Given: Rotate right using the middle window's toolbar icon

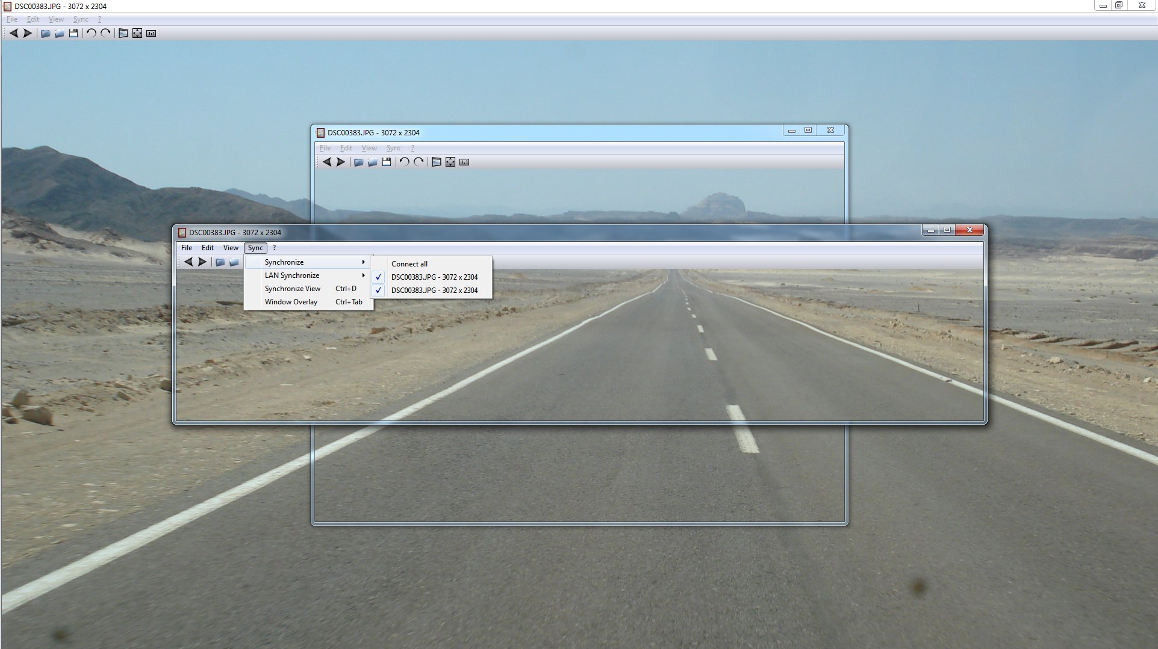Looking at the screenshot, I should point(419,162).
